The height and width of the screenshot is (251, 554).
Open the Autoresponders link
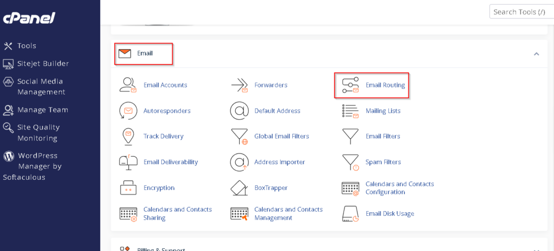tap(167, 111)
